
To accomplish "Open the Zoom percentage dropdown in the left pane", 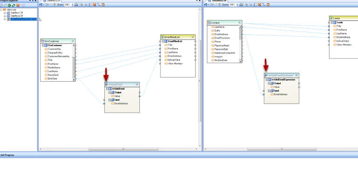I will (73, 5).
